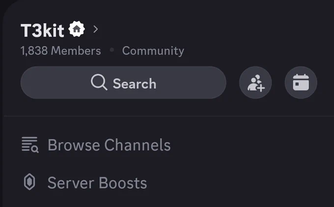Click the word Members under server name
The height and width of the screenshot is (207, 334).
[76, 51]
